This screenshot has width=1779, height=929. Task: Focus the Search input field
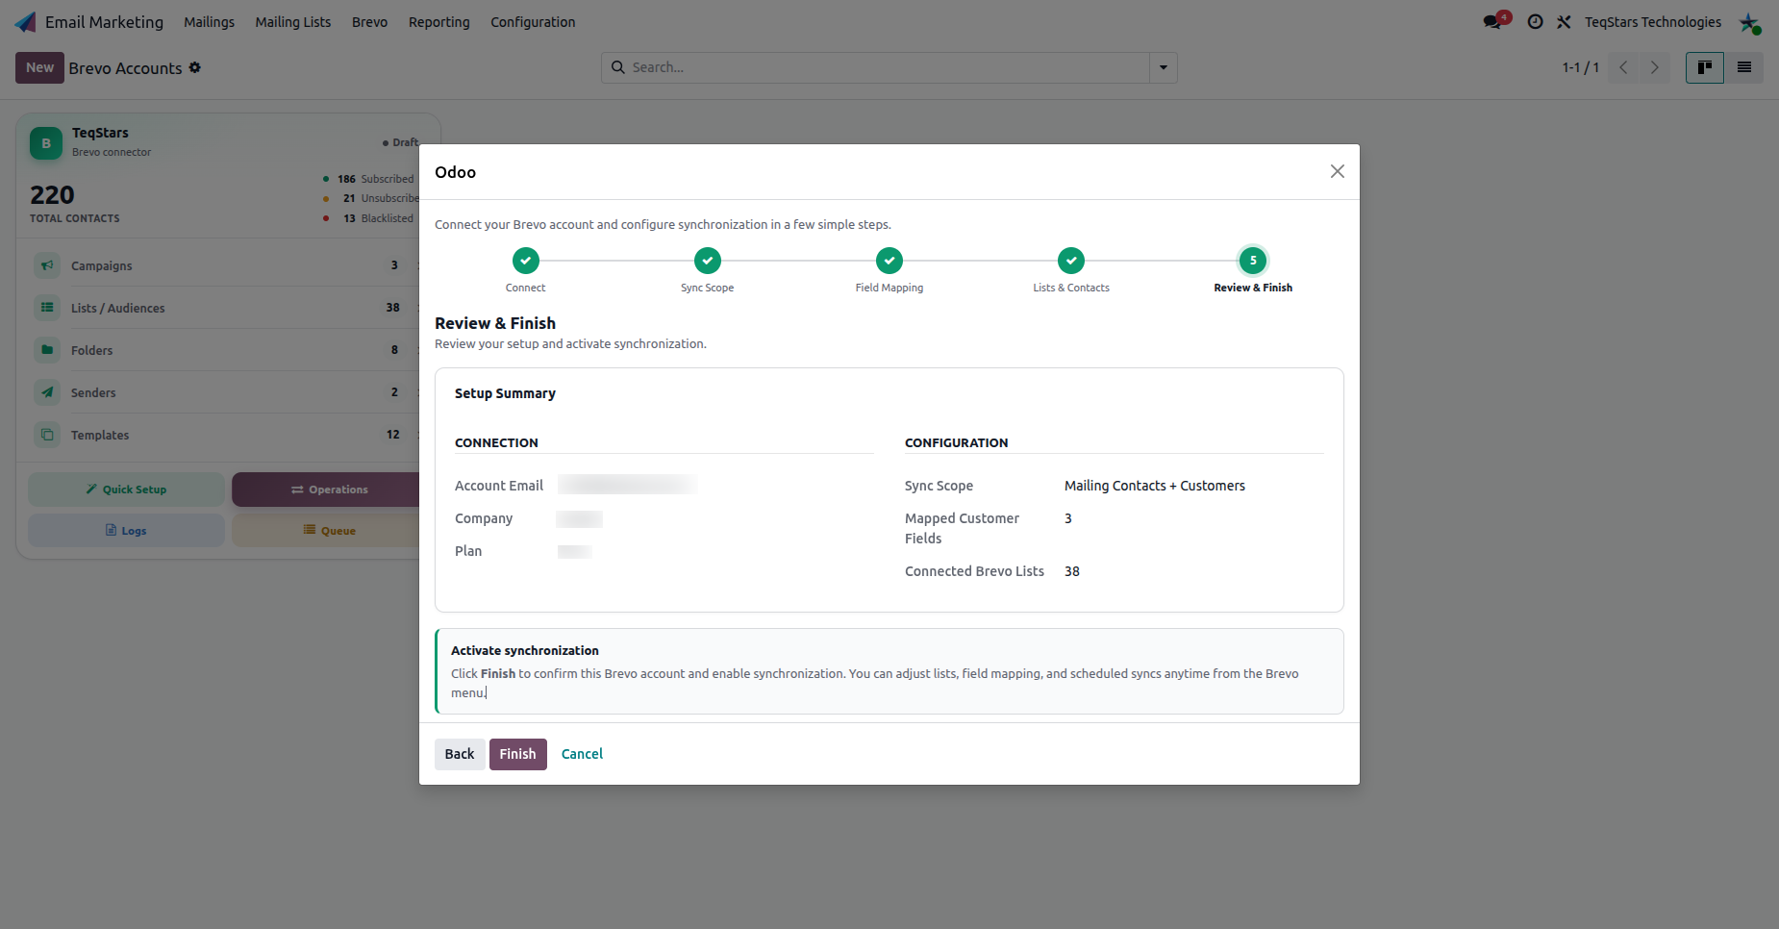889,67
